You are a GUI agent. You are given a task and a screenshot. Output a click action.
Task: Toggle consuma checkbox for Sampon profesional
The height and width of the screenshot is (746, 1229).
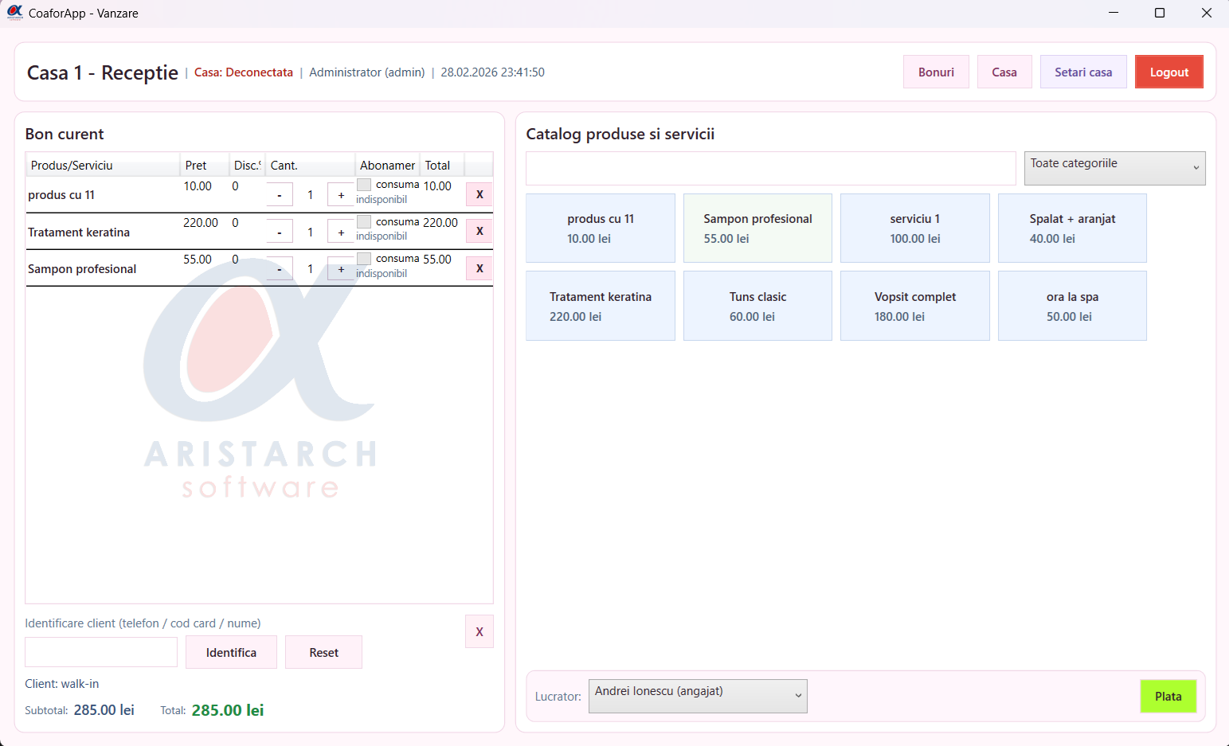click(364, 259)
